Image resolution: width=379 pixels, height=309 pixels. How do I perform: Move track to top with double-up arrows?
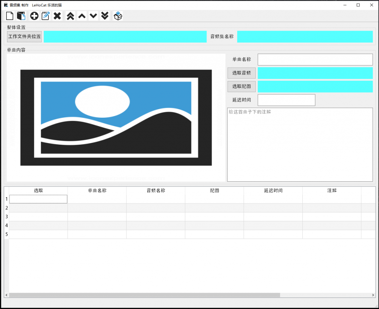[x=70, y=16]
